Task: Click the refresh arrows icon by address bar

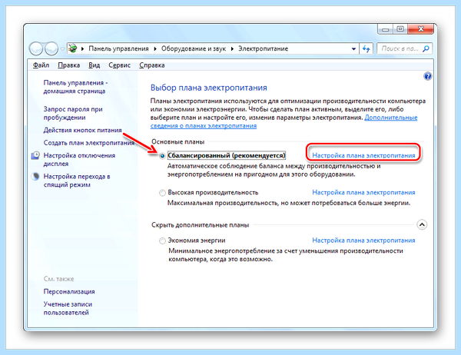Action: click(366, 49)
